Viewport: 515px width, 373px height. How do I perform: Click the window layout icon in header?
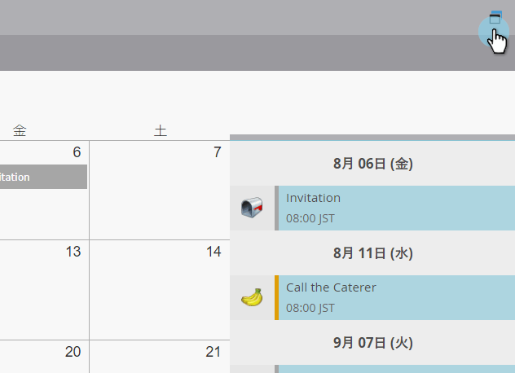click(495, 17)
